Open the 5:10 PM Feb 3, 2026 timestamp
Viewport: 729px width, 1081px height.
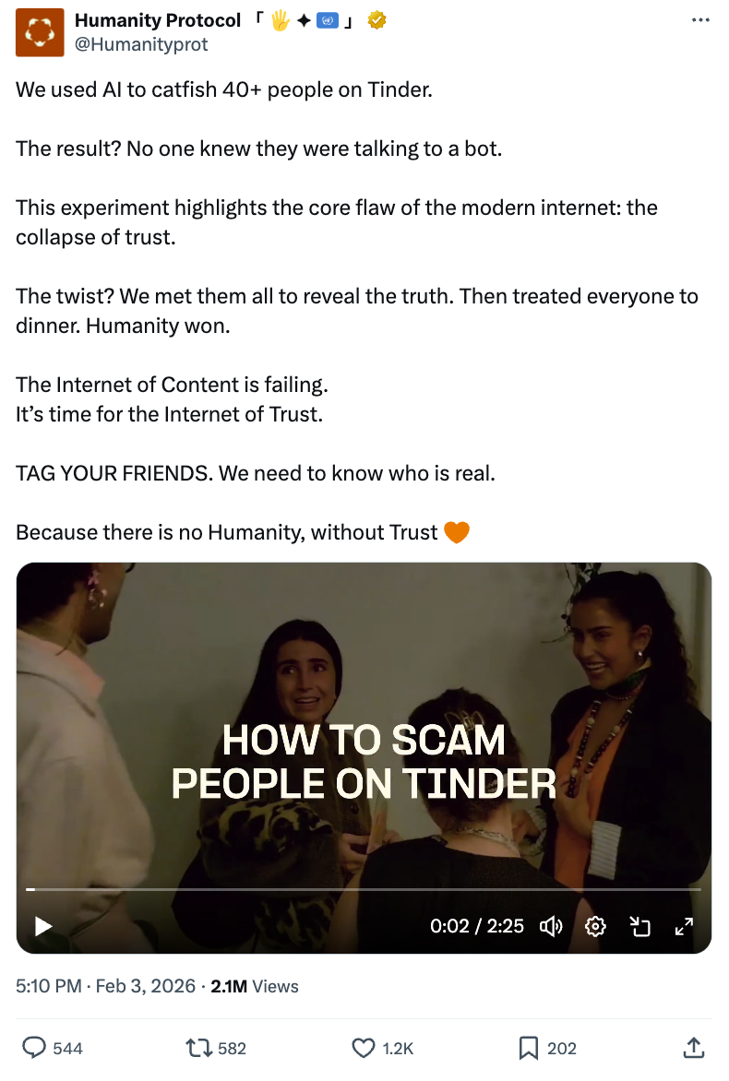pyautogui.click(x=105, y=986)
